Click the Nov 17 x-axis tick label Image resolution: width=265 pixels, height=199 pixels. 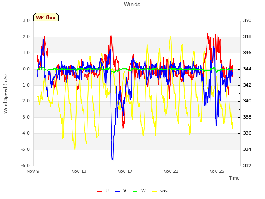(x=125, y=171)
